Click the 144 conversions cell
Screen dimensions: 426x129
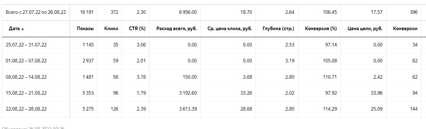click(414, 109)
